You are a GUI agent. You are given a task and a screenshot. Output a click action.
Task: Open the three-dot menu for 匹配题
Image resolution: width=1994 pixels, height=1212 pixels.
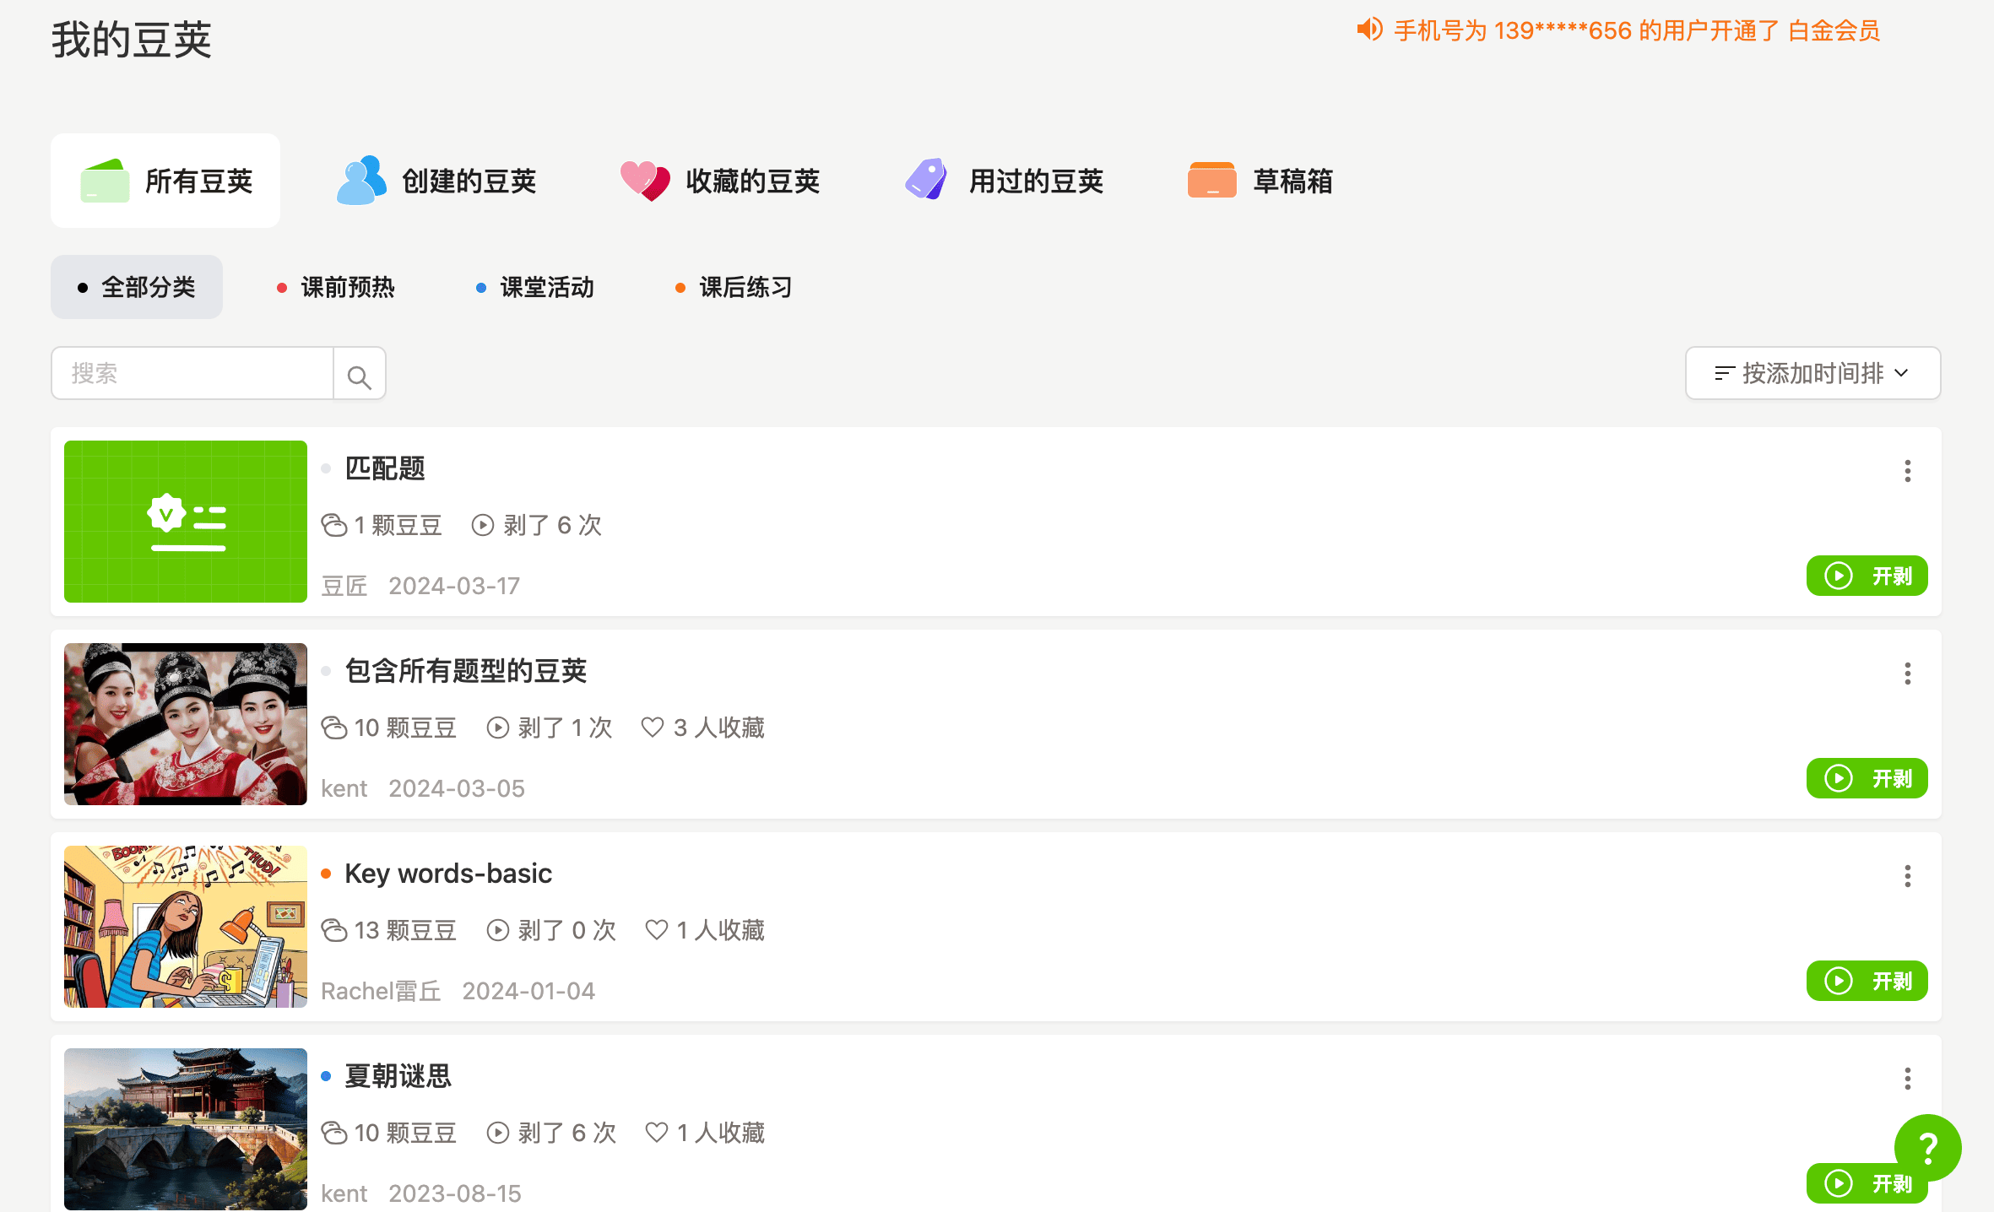[x=1907, y=471]
